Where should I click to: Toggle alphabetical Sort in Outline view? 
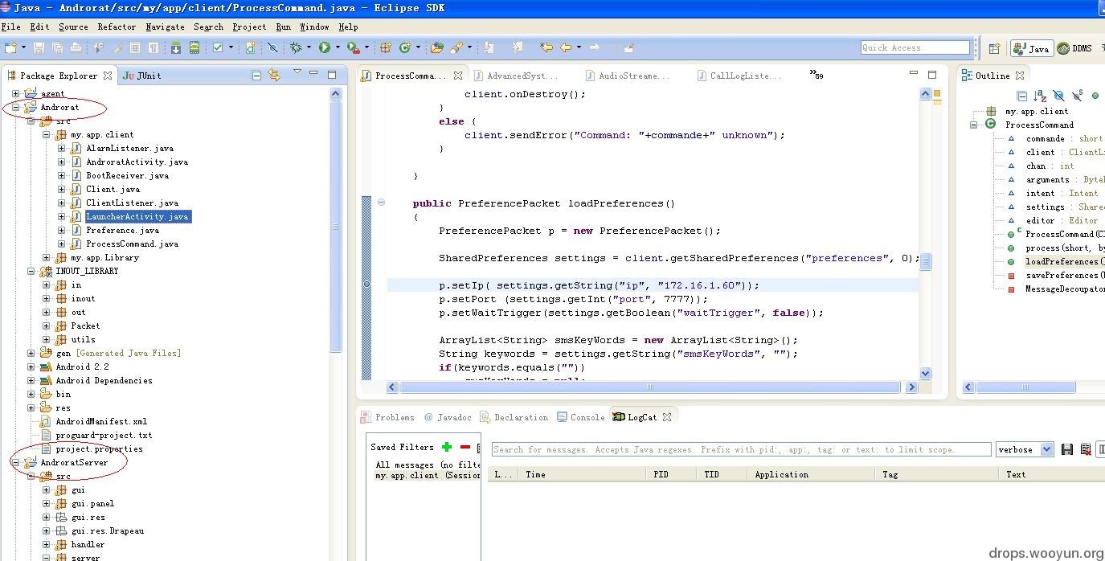pos(1040,96)
